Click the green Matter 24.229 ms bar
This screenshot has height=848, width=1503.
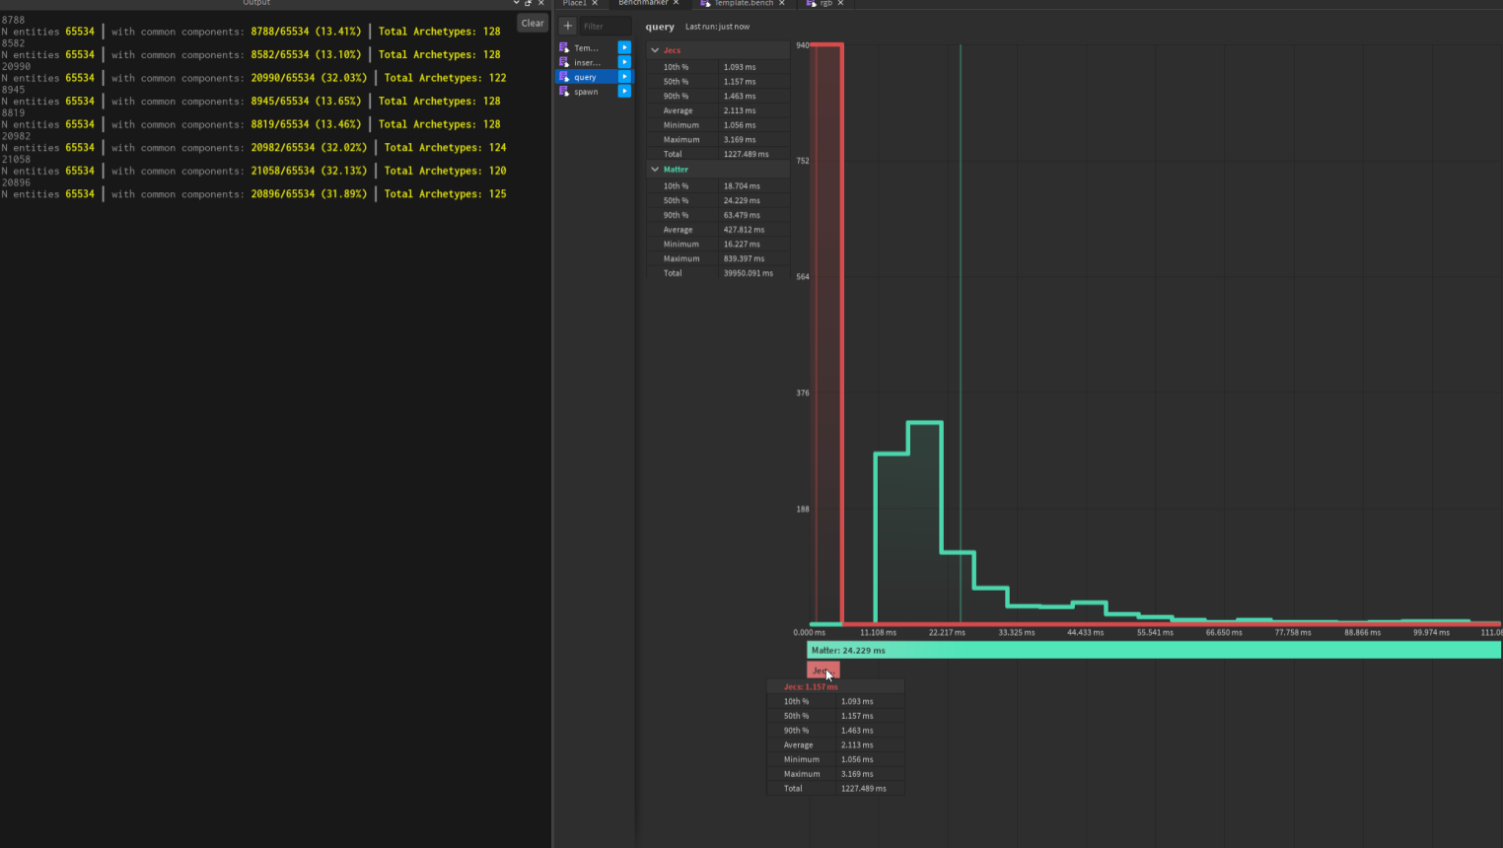coord(1153,651)
